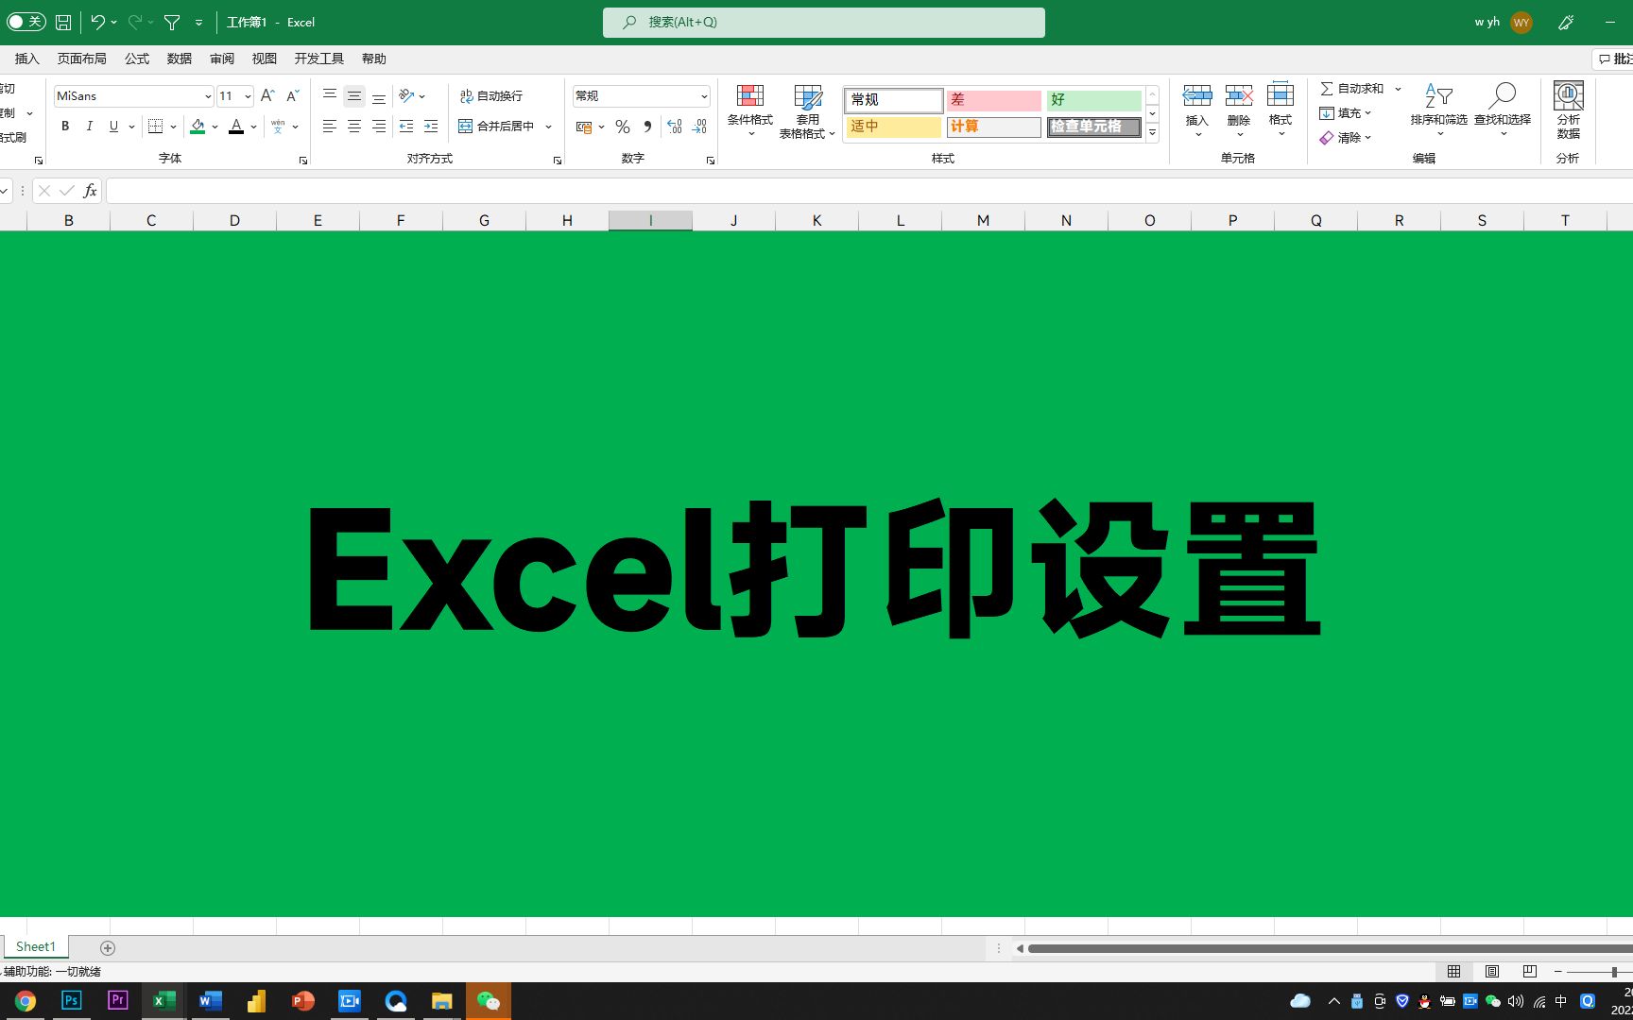Click inside the 搜索(Alt+Q) search box
The height and width of the screenshot is (1020, 1633).
pos(822,21)
